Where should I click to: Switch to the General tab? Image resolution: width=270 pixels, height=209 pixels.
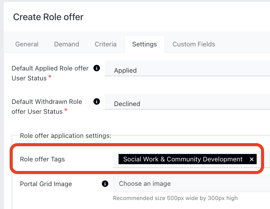pos(27,44)
